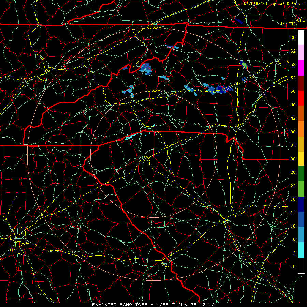
Task: Pick the dark orange legend swatch
Action: click(x=301, y=114)
